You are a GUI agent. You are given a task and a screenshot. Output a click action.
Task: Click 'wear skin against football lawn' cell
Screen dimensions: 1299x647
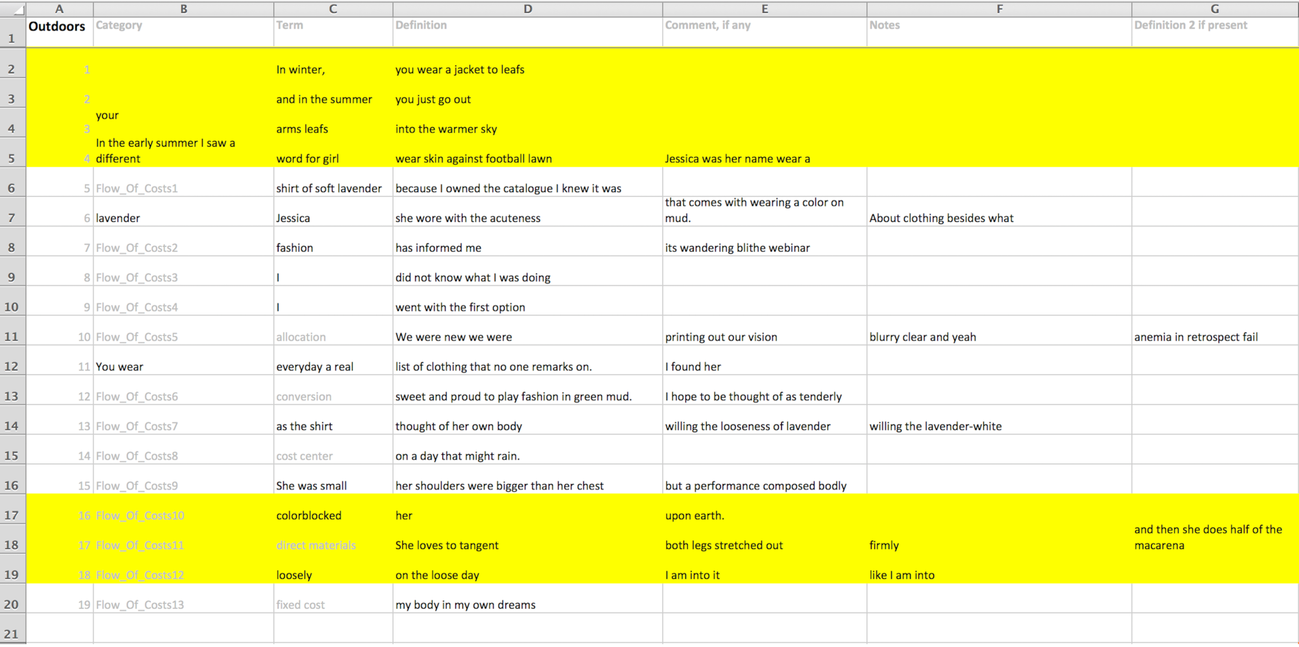[x=527, y=153]
